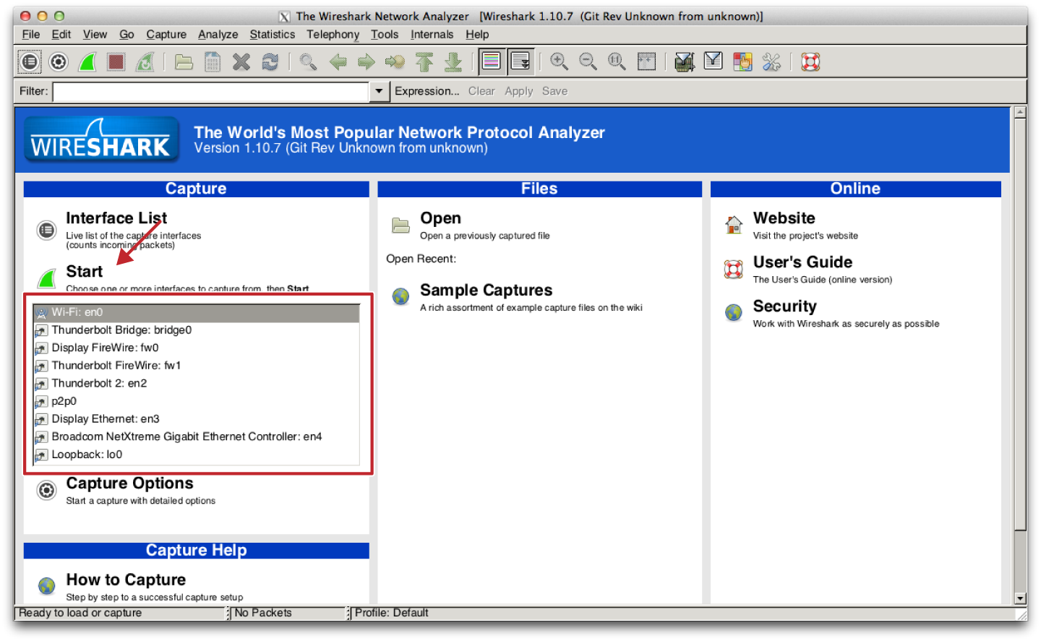Start a capture with the green fin icon
The height and width of the screenshot is (641, 1041).
(87, 62)
